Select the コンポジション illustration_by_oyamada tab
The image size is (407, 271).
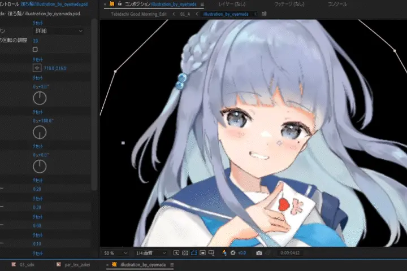[x=161, y=4]
